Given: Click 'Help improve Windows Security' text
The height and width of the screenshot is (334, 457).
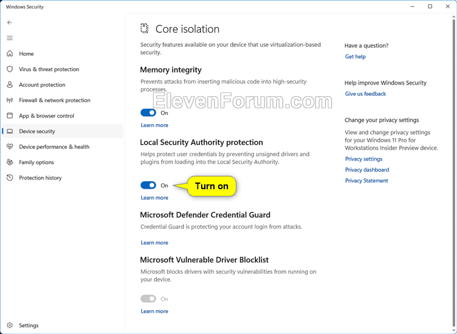Looking at the screenshot, I should point(385,83).
